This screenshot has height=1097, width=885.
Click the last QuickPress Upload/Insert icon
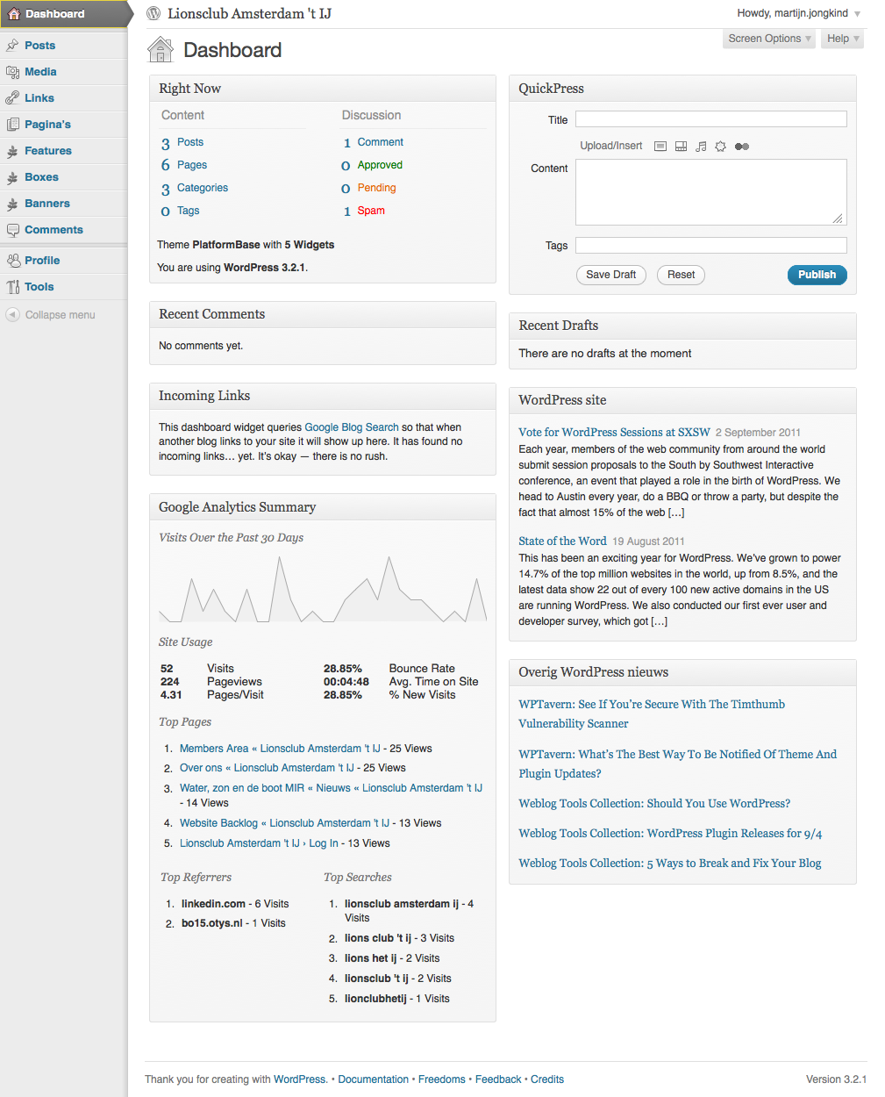[x=742, y=147]
